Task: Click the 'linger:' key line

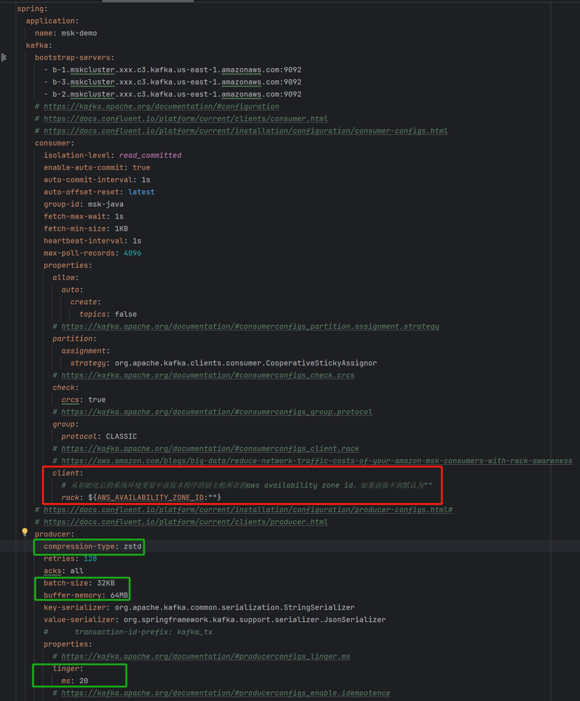Action: pos(68,668)
